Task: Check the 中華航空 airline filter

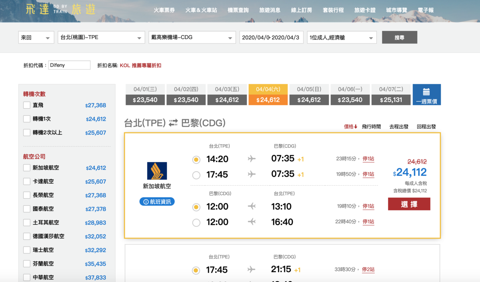Action: coord(27,277)
